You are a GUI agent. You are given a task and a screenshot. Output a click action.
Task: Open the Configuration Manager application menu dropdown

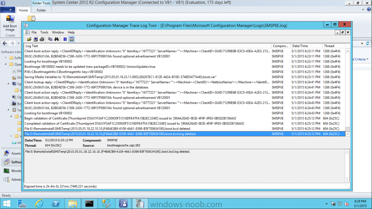pyautogui.click(x=8, y=10)
